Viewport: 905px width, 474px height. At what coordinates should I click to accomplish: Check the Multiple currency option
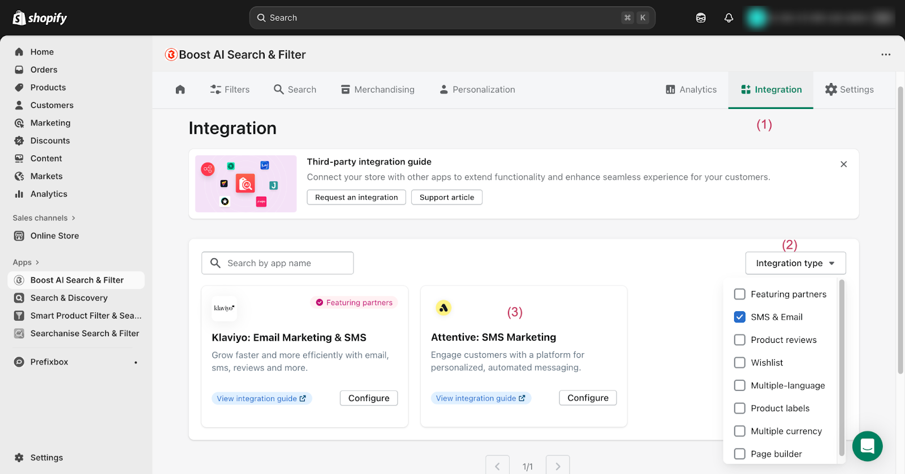click(x=739, y=431)
